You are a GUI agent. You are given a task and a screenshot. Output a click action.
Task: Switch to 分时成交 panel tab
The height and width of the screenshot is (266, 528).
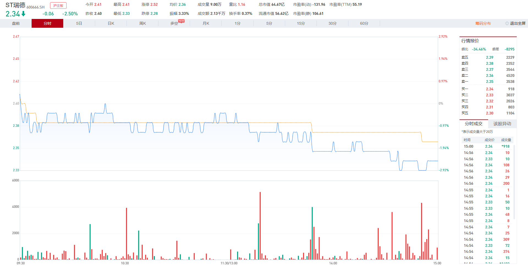tap(474, 124)
